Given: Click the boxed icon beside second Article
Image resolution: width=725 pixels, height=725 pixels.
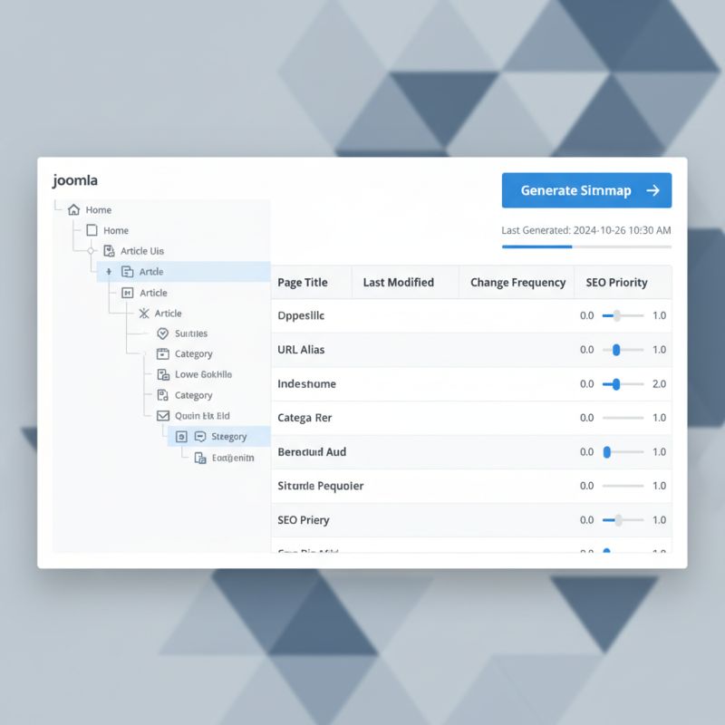Looking at the screenshot, I should coord(127,293).
